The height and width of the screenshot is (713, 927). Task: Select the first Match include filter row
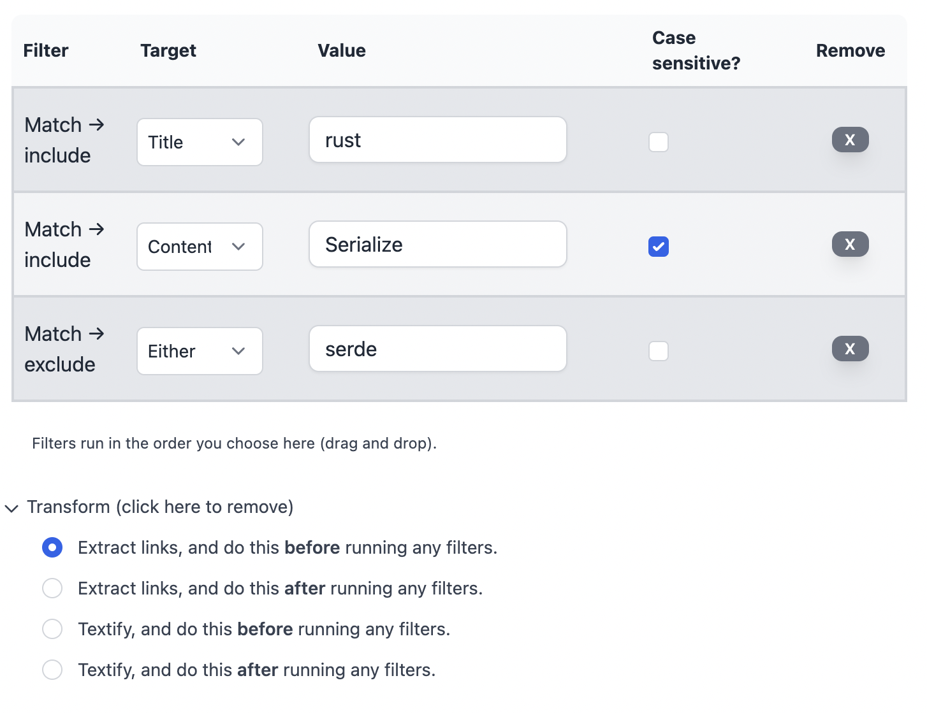coord(459,140)
